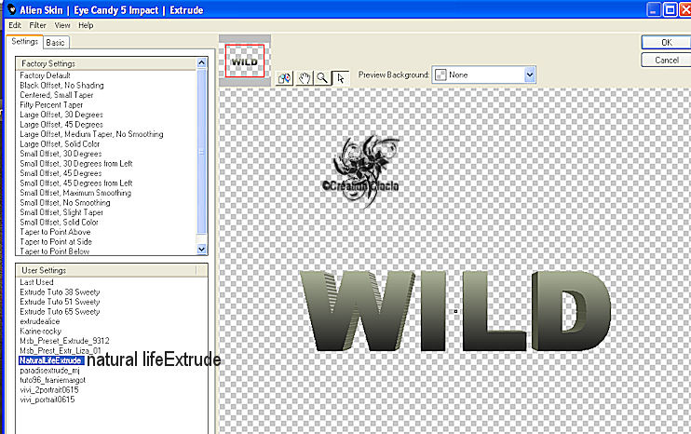Screen dimensions: 691x434
Task: Click the show original preview toggle icon
Action: pos(288,78)
